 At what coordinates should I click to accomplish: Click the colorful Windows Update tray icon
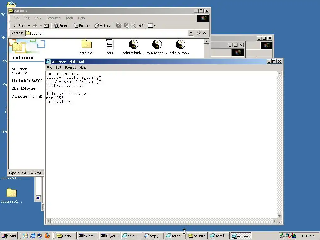tap(294, 236)
